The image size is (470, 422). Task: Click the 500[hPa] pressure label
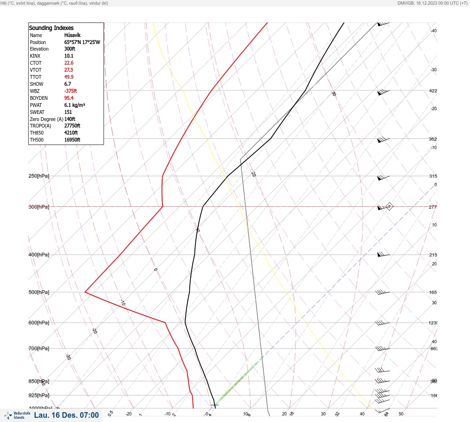pyautogui.click(x=39, y=292)
